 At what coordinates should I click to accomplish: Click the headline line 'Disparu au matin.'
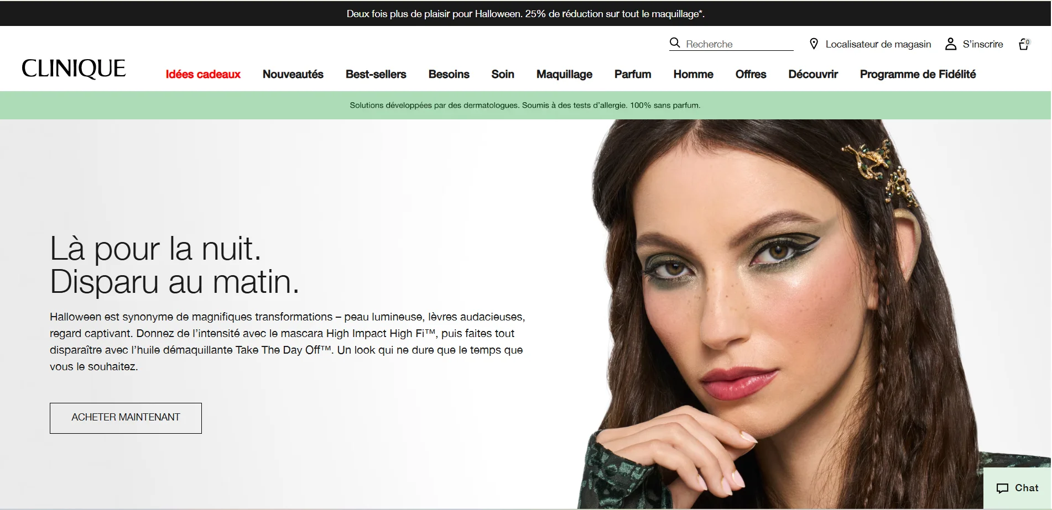coord(174,282)
